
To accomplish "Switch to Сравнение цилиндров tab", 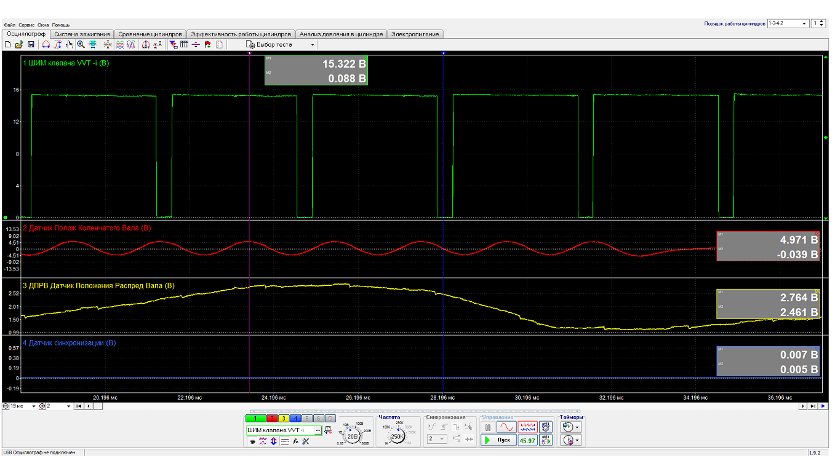I will point(150,34).
